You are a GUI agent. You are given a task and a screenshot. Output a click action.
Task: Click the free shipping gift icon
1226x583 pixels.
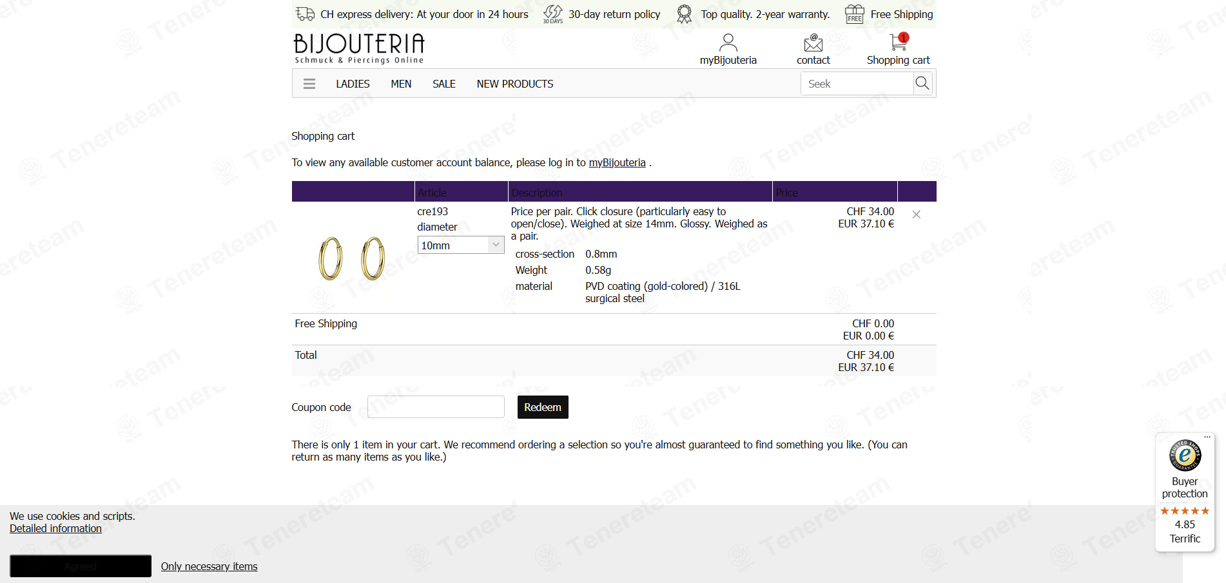[x=855, y=14]
